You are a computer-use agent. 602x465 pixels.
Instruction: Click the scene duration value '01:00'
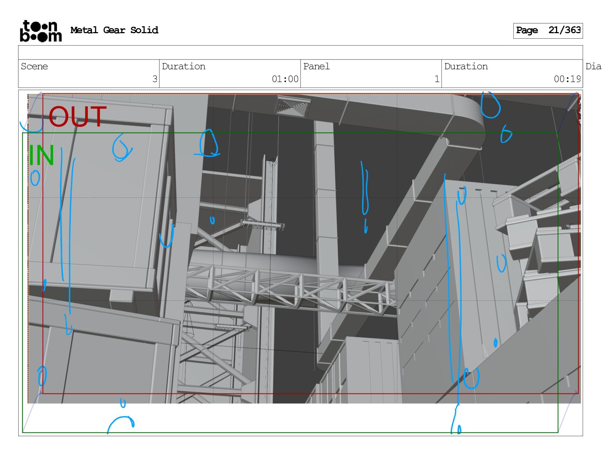(285, 79)
